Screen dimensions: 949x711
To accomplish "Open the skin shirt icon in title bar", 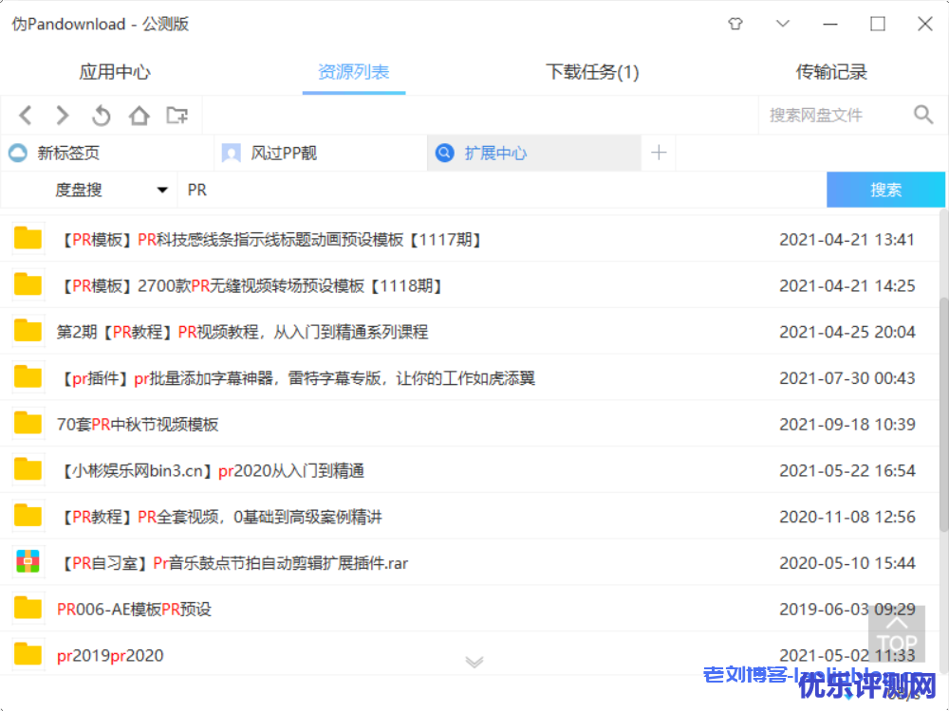I will pyautogui.click(x=735, y=25).
